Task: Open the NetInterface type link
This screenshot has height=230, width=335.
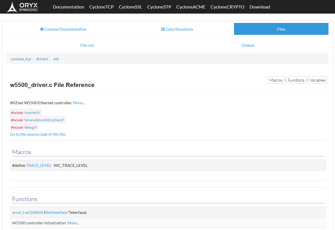Action: 56,212
